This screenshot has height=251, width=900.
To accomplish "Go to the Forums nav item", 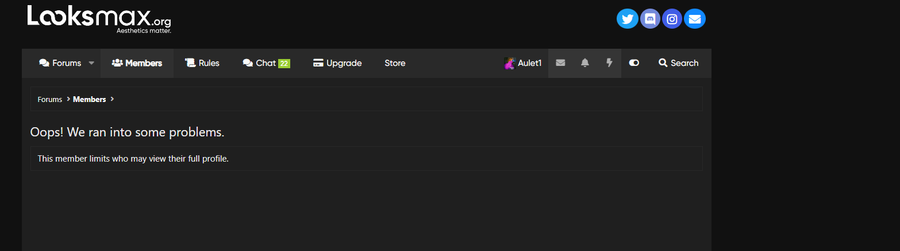I will (x=60, y=63).
